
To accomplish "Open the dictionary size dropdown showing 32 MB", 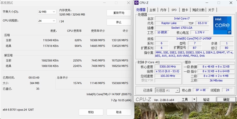I will (x=47, y=12).
